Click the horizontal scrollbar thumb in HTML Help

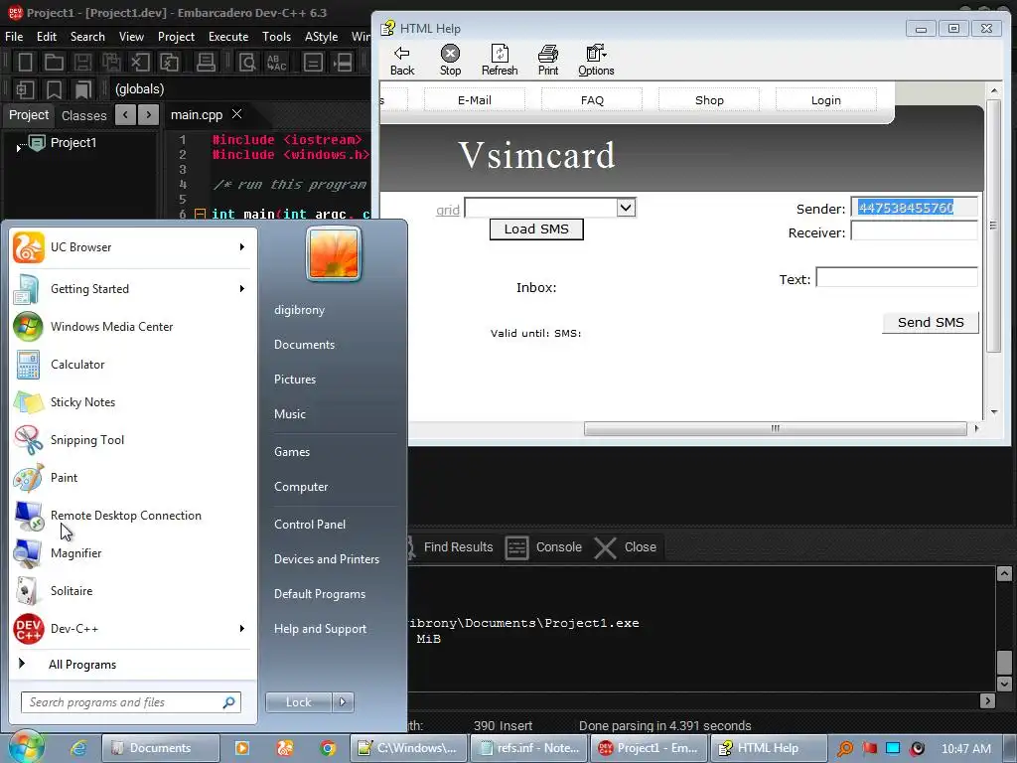775,429
